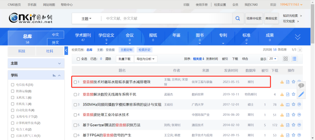The width and height of the screenshot is (315, 140).
Task: Switch to 外文 literature tab
Action: click(x=55, y=42)
